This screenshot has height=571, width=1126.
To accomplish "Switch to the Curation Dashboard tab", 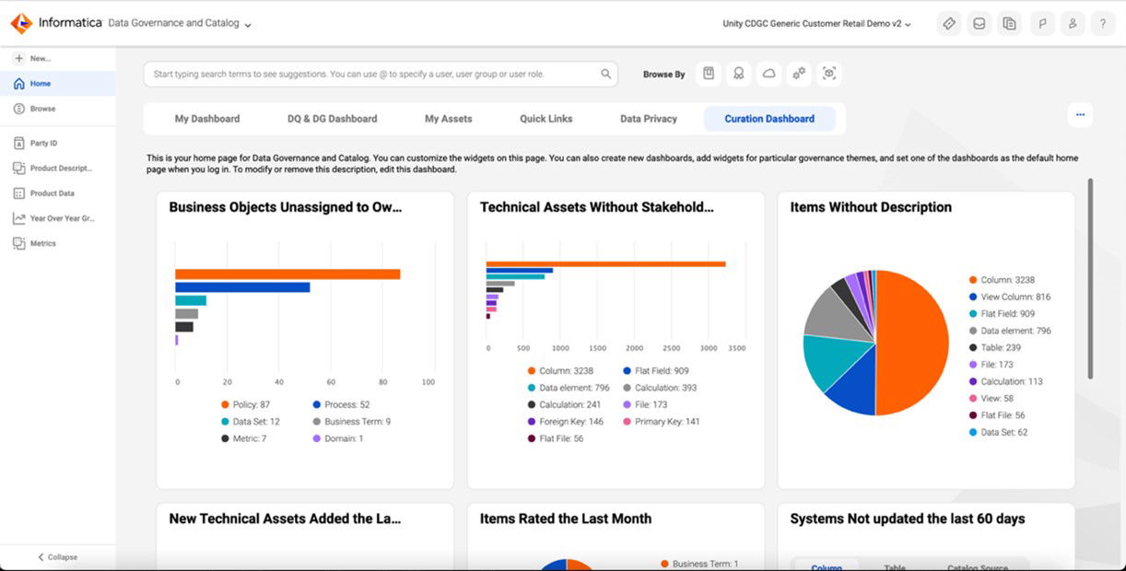I will click(769, 118).
